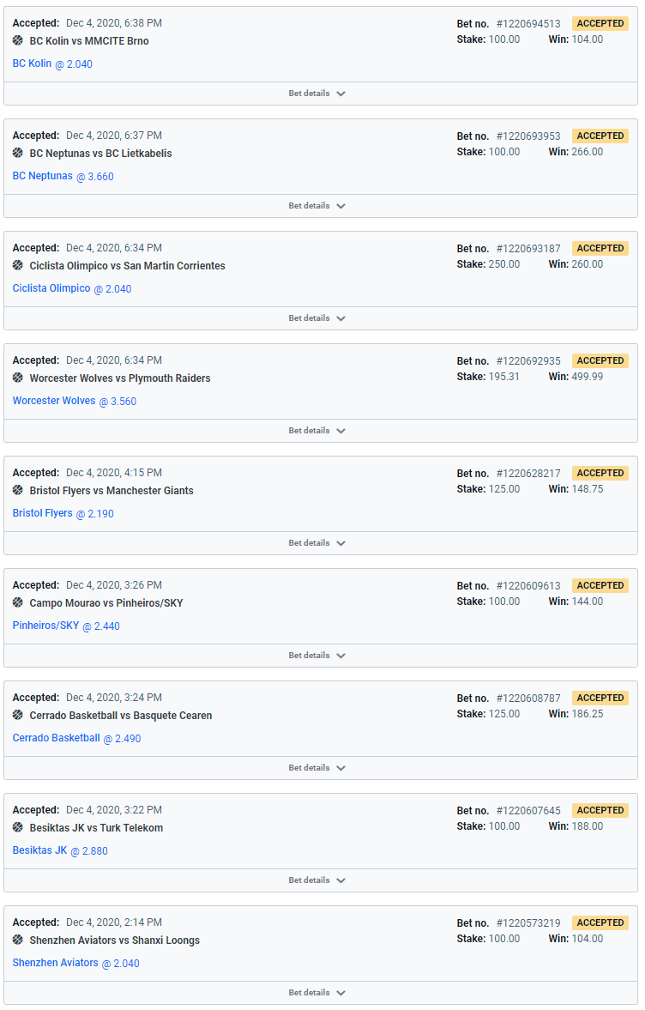Open the BC Neptunas @ 3.660 selection link

pos(63,176)
